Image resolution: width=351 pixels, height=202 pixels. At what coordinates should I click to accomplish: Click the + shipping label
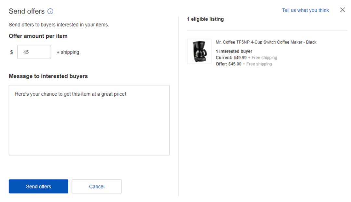click(68, 52)
